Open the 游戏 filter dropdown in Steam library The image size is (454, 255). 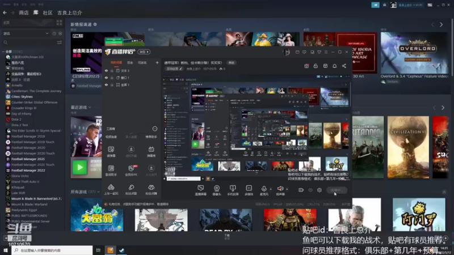tap(26, 33)
